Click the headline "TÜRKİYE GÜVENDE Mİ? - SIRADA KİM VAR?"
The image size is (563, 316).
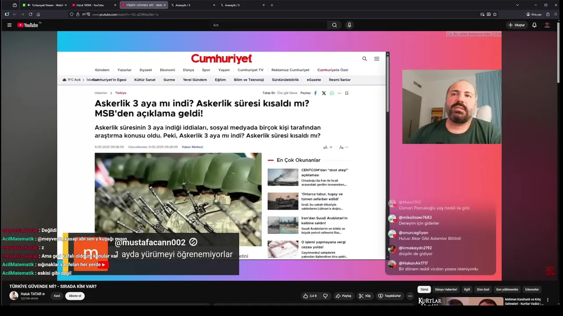[53, 287]
